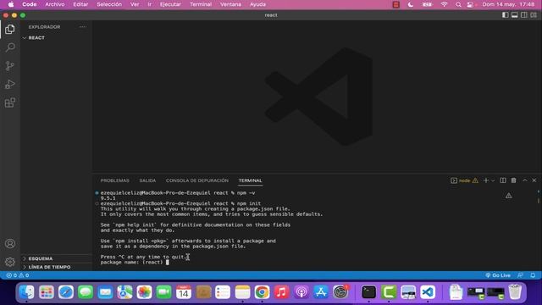Kill the terminal with trash icon
The height and width of the screenshot is (305, 542).
pyautogui.click(x=514, y=180)
